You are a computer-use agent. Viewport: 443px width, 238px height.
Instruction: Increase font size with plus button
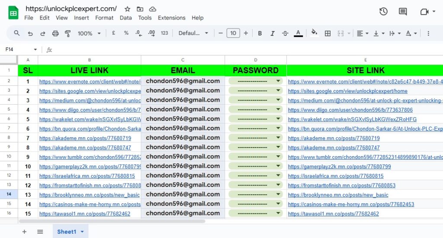[x=246, y=33]
